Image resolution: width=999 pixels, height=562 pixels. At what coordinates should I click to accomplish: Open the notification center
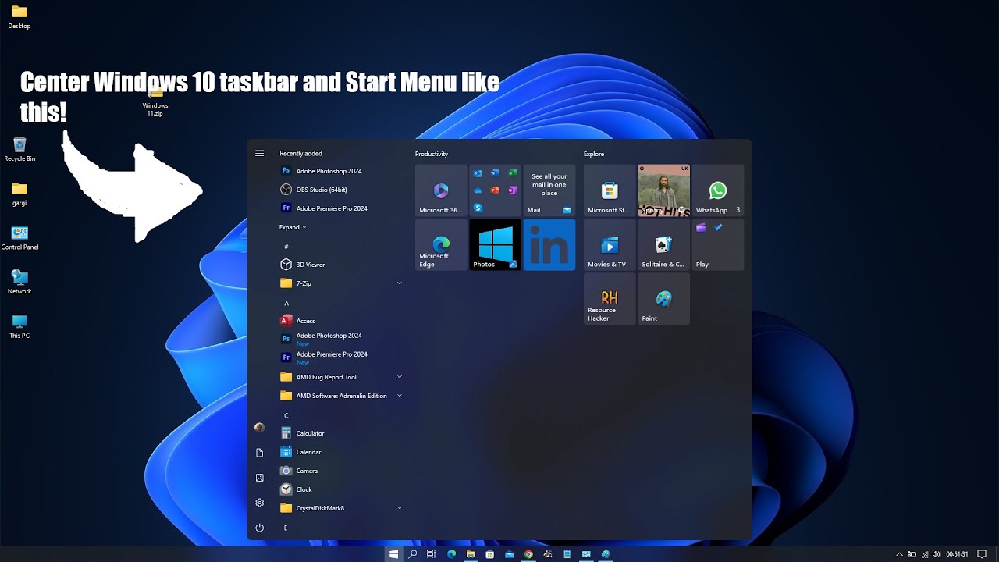982,554
